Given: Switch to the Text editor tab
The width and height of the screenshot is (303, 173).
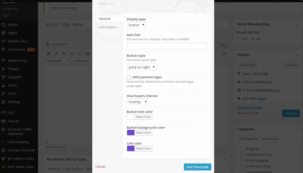Looking at the screenshot, I should coord(224,45).
